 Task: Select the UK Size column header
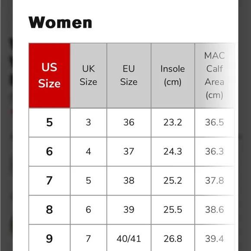pyautogui.click(x=88, y=76)
